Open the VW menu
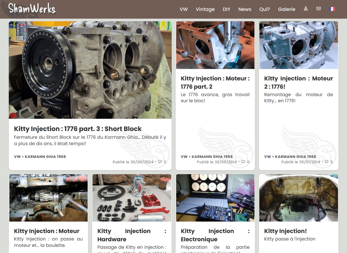 pos(184,9)
